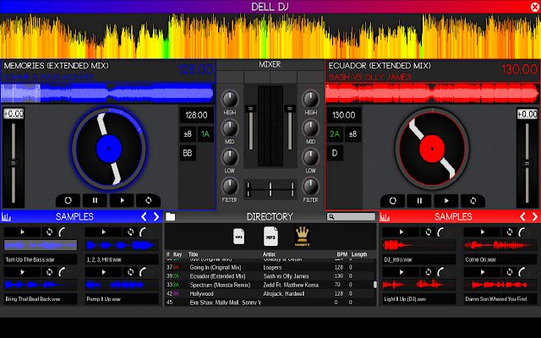541x338 pixels.
Task: Select Spectrum (Monsta Remix) track row
Action: (x=270, y=285)
